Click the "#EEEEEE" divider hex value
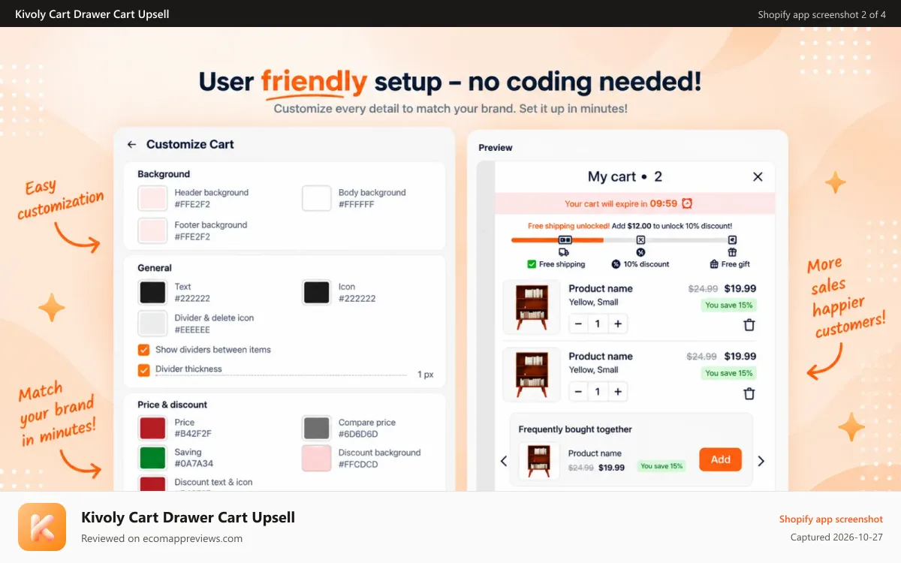This screenshot has height=563, width=901. 192,330
